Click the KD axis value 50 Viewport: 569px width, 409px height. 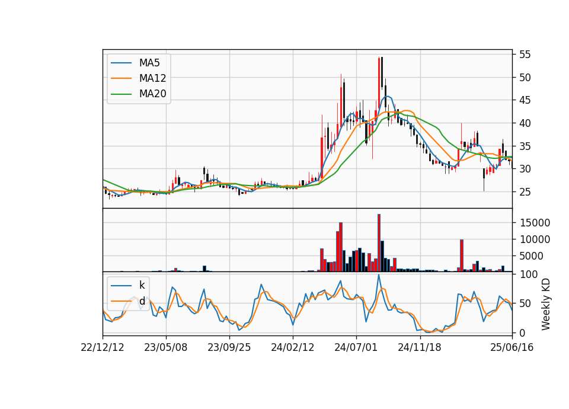tap(525, 303)
